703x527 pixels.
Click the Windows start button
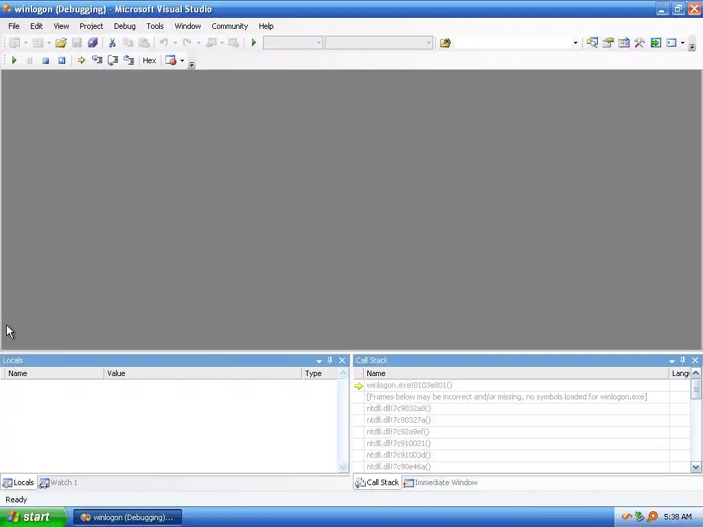coord(33,517)
